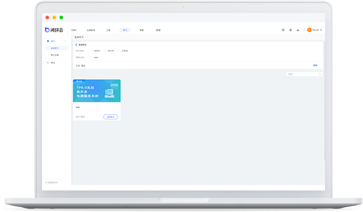The width and height of the screenshot is (363, 212).
Task: Click the course title test below thumbnail
Action: (x=78, y=107)
